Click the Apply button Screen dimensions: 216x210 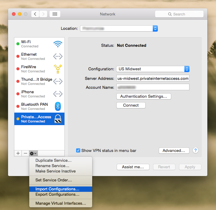[190, 167]
